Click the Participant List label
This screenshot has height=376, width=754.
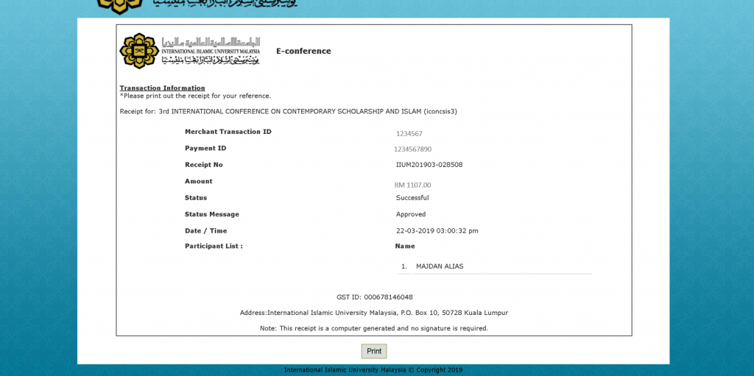pos(214,246)
